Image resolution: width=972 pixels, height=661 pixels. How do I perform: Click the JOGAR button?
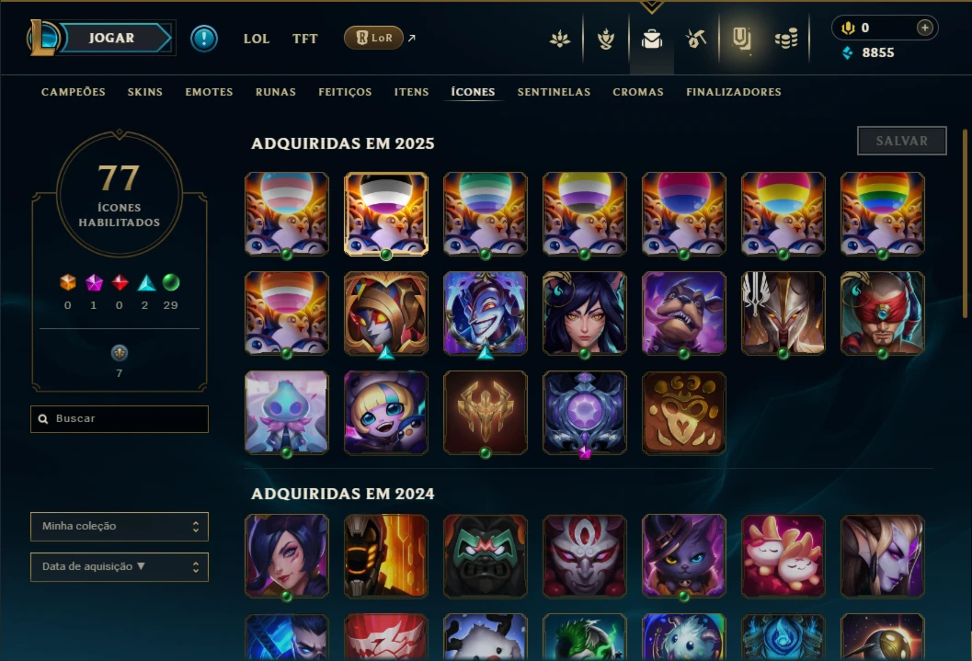point(111,38)
